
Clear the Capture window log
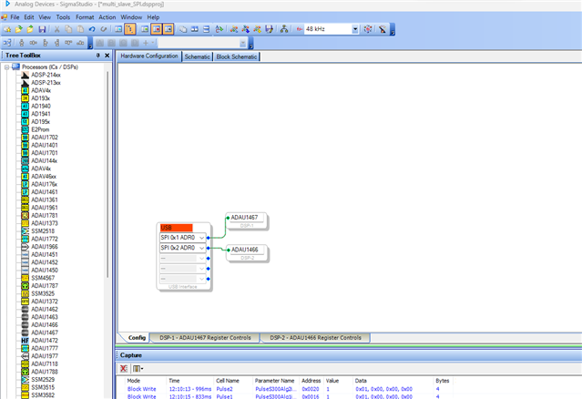point(123,368)
